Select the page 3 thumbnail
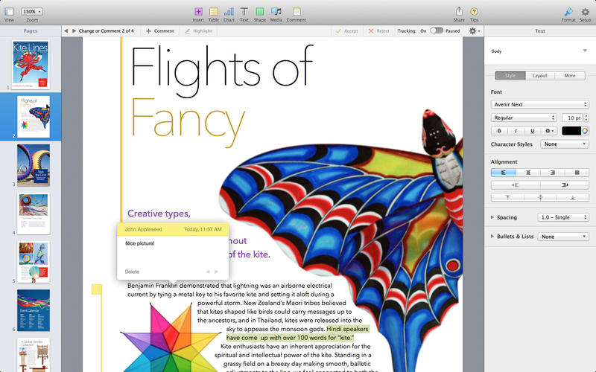Screen dimensions: 596x372 click(x=34, y=165)
